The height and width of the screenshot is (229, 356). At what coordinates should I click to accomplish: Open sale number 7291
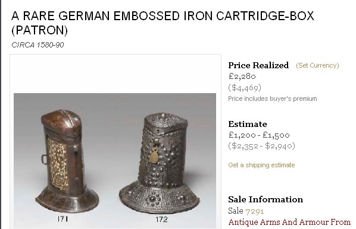pos(255,211)
